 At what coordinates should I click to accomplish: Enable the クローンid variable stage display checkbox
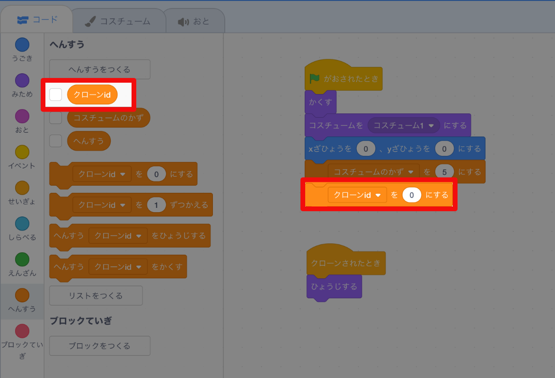coord(55,94)
